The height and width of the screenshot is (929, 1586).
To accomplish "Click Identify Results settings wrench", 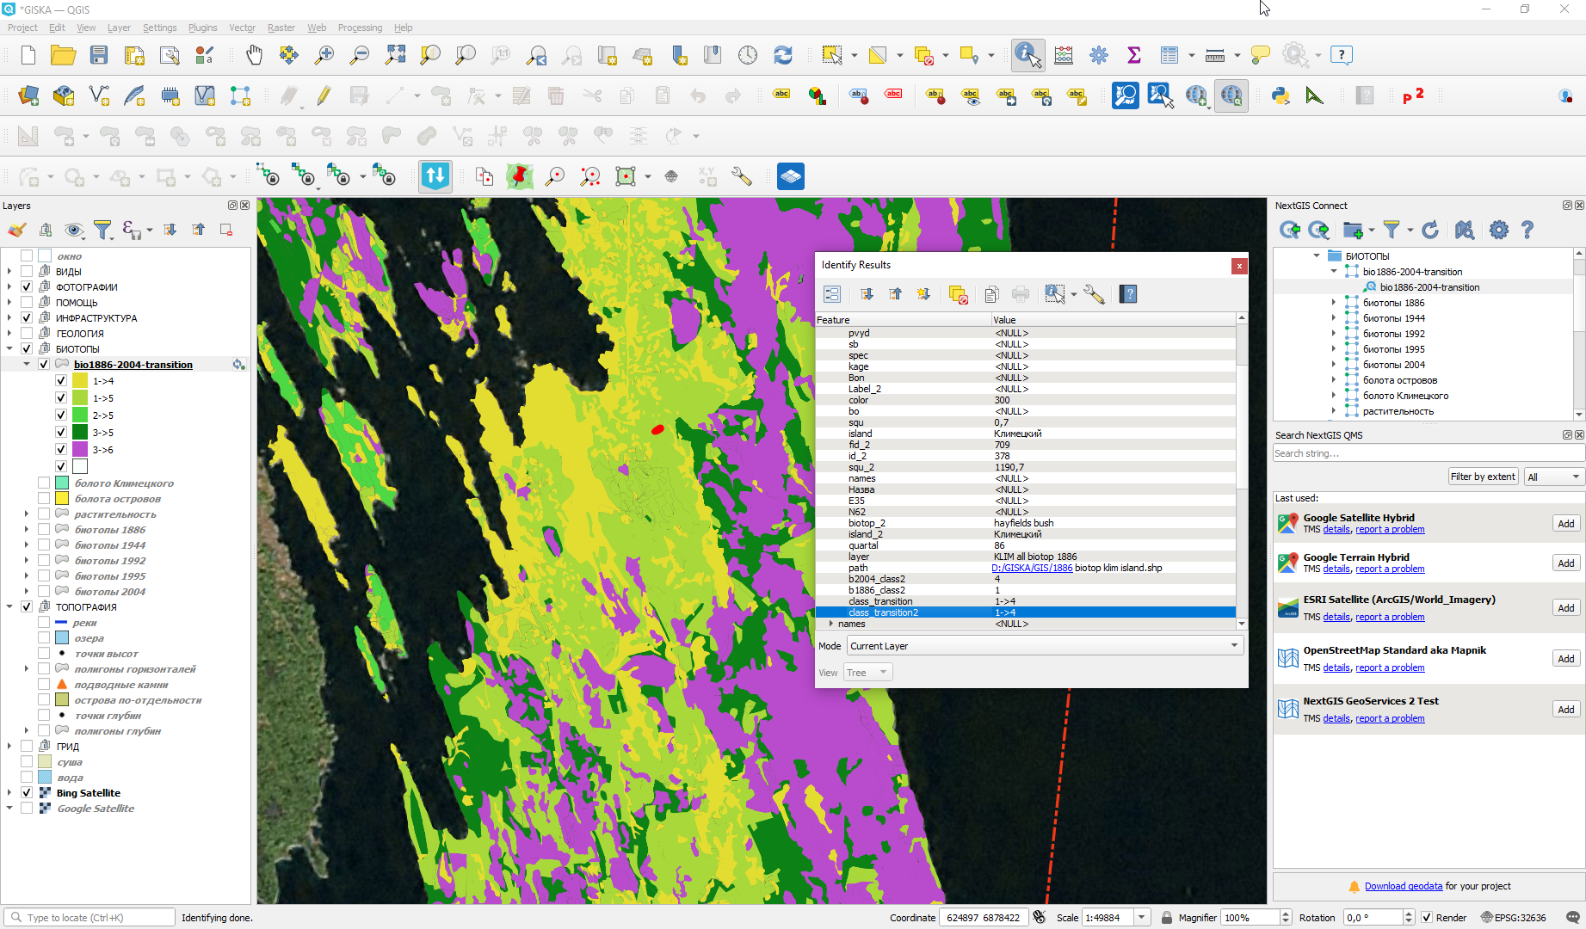I will click(x=1094, y=294).
